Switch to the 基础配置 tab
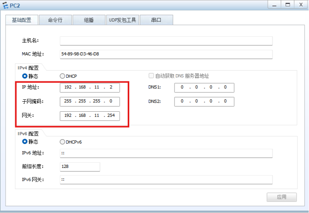 coord(22,20)
